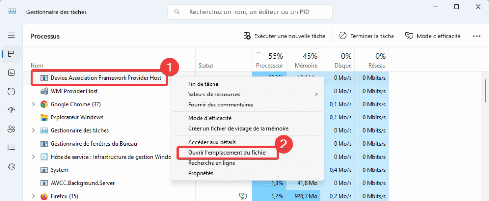The width and height of the screenshot is (489, 201).
Task: Click the search magnifier icon
Action: click(x=177, y=12)
